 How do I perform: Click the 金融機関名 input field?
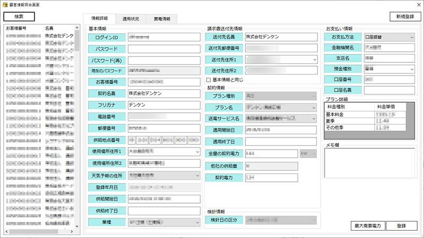coord(390,48)
